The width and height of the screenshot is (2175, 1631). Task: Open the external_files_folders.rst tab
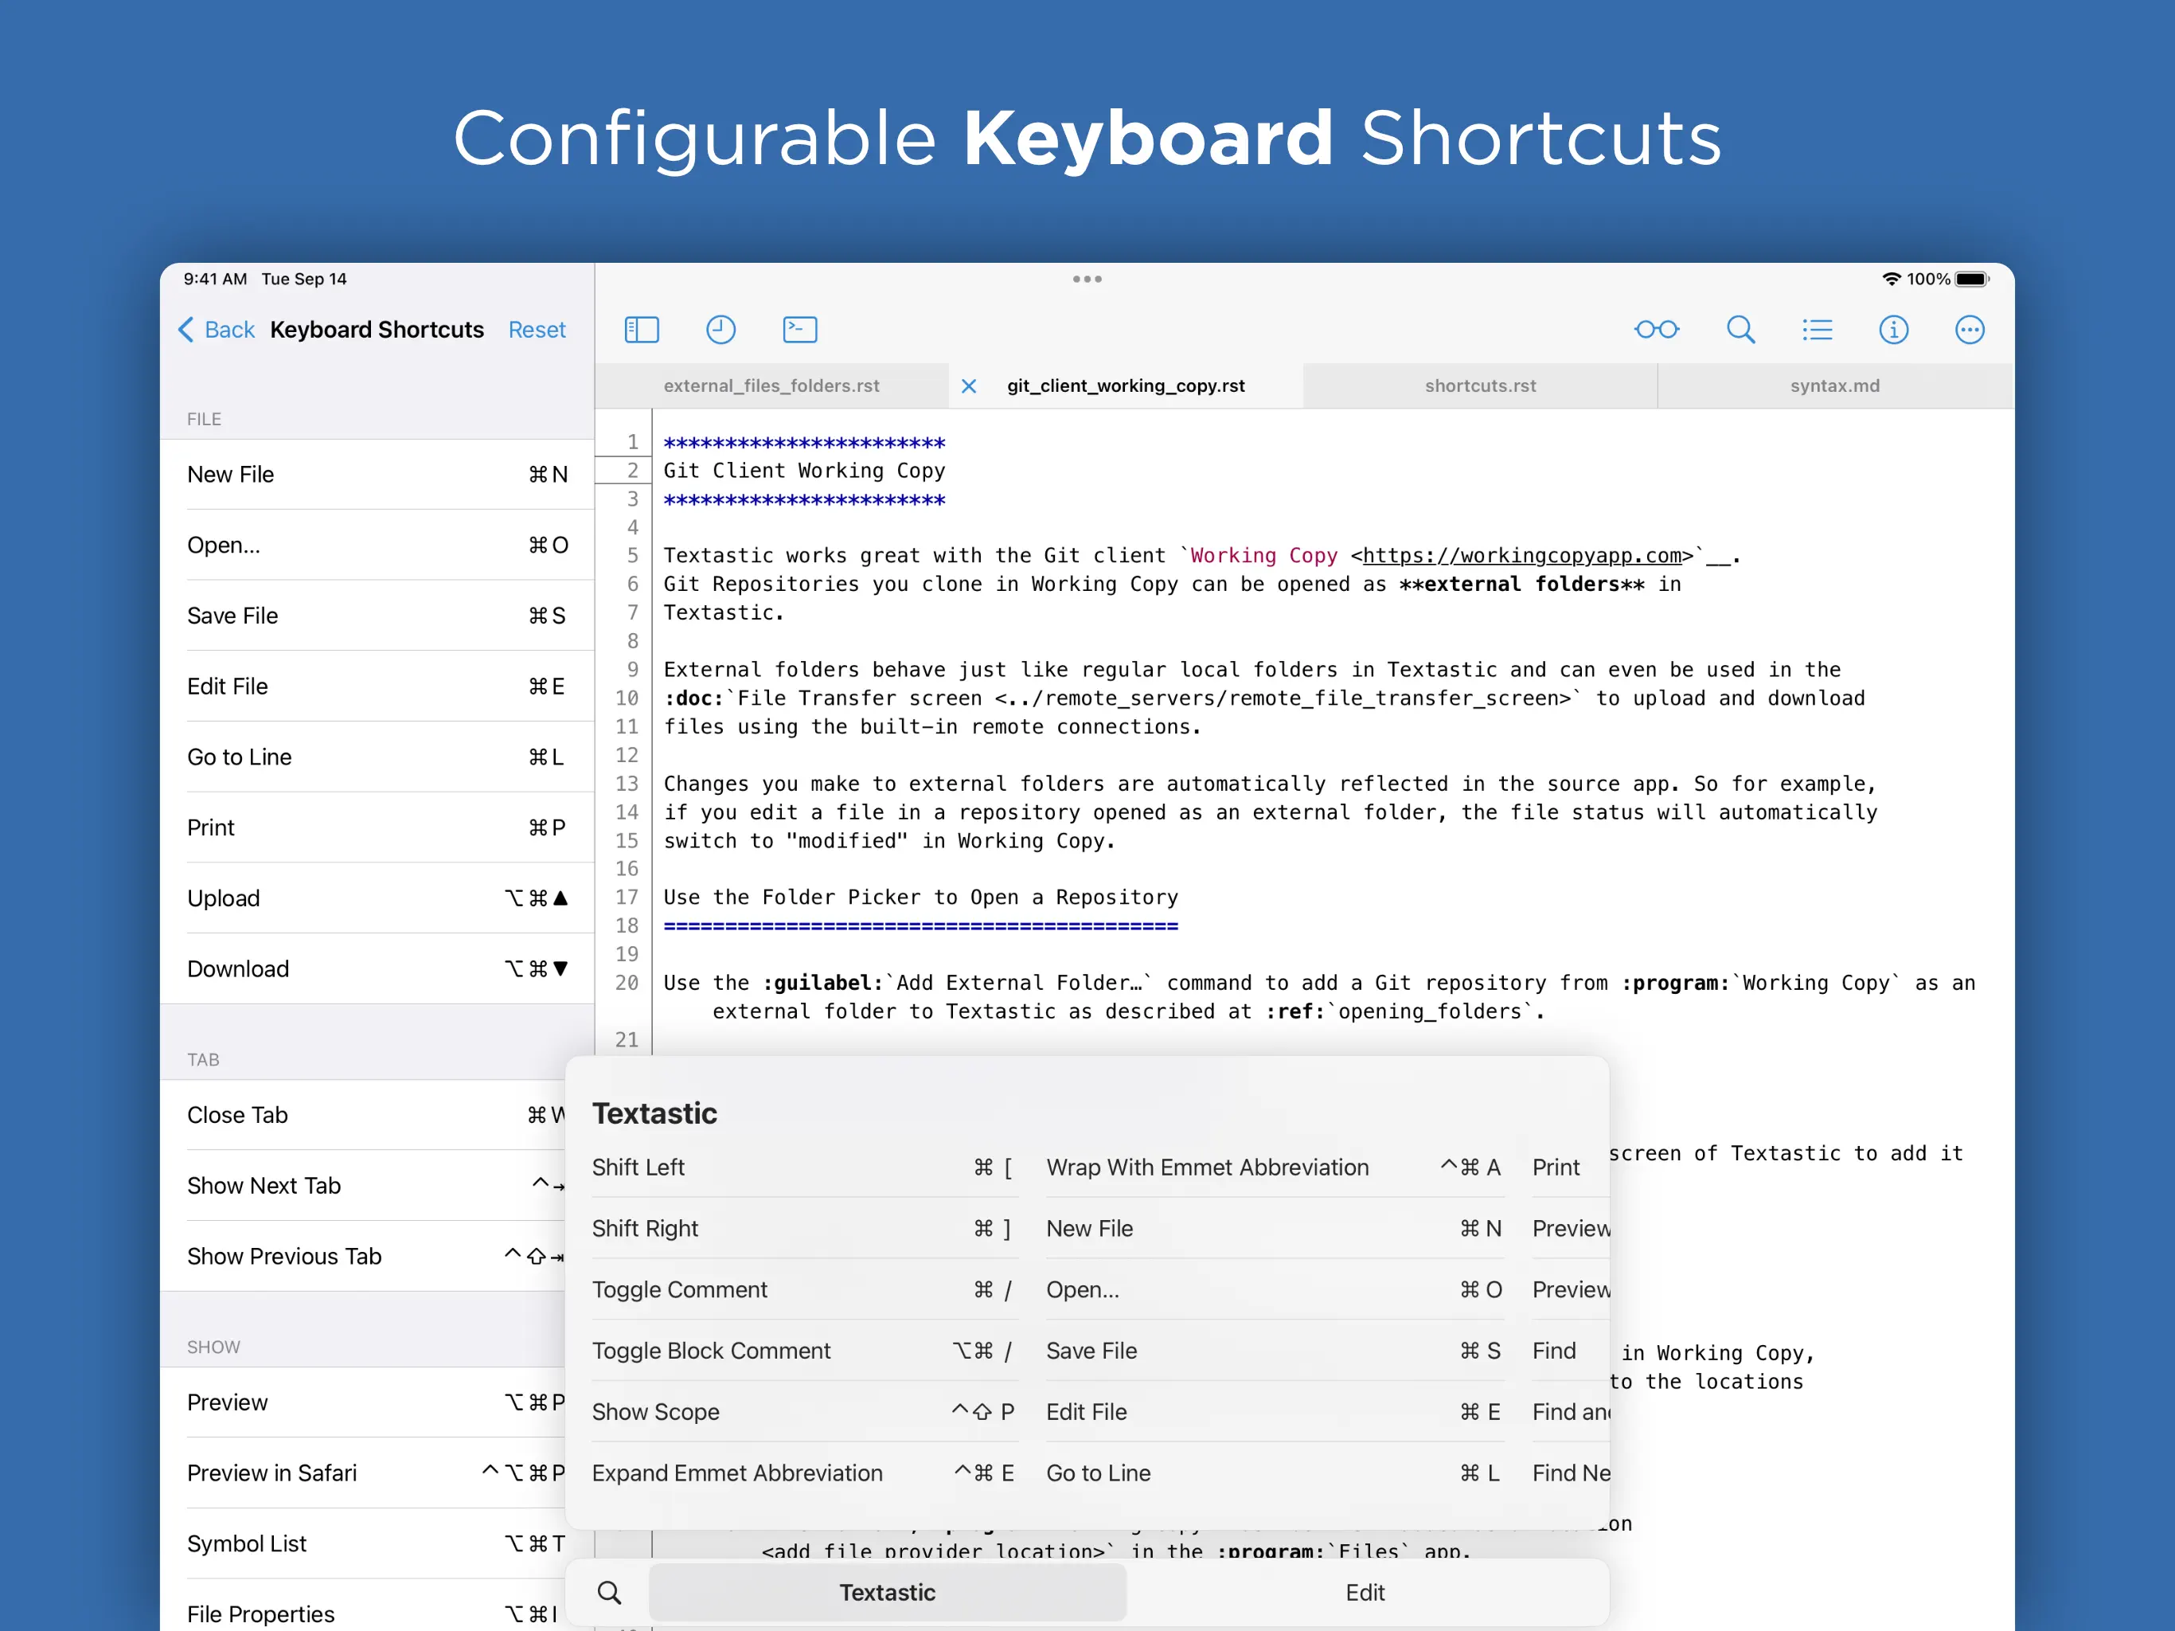click(x=771, y=386)
